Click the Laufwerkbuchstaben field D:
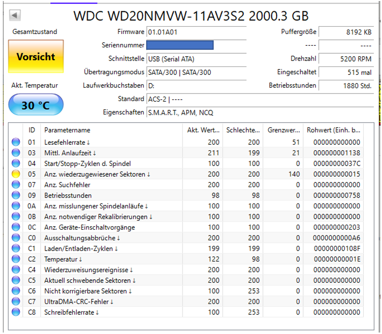 point(196,86)
